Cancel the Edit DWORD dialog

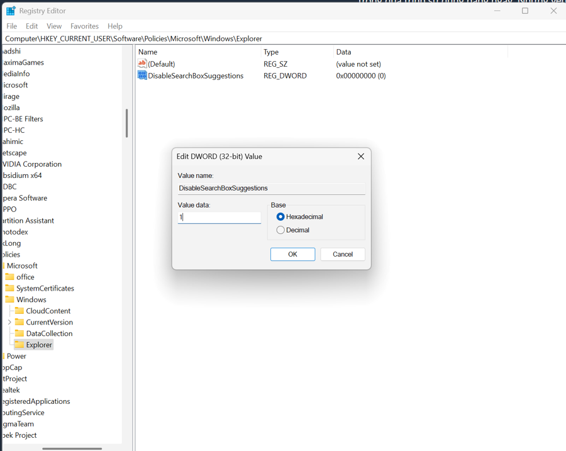pos(343,254)
